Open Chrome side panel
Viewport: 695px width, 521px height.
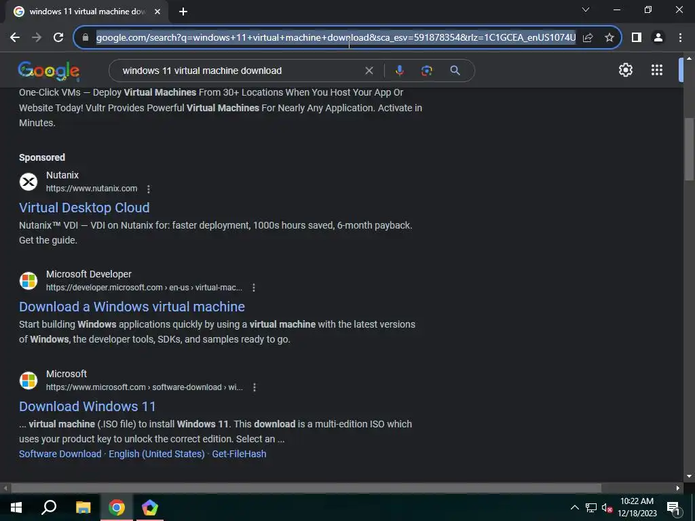click(x=637, y=38)
